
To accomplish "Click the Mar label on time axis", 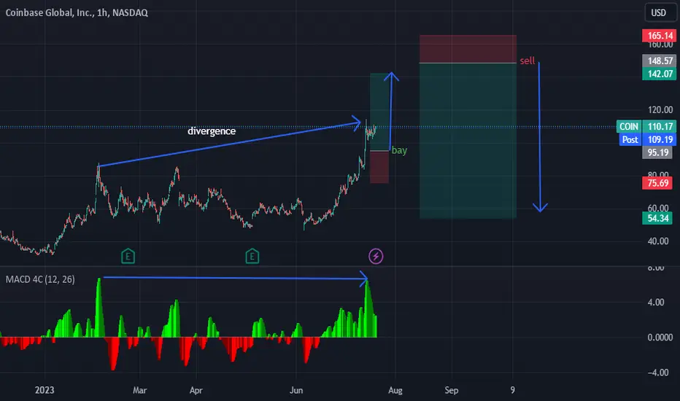I will click(x=139, y=390).
